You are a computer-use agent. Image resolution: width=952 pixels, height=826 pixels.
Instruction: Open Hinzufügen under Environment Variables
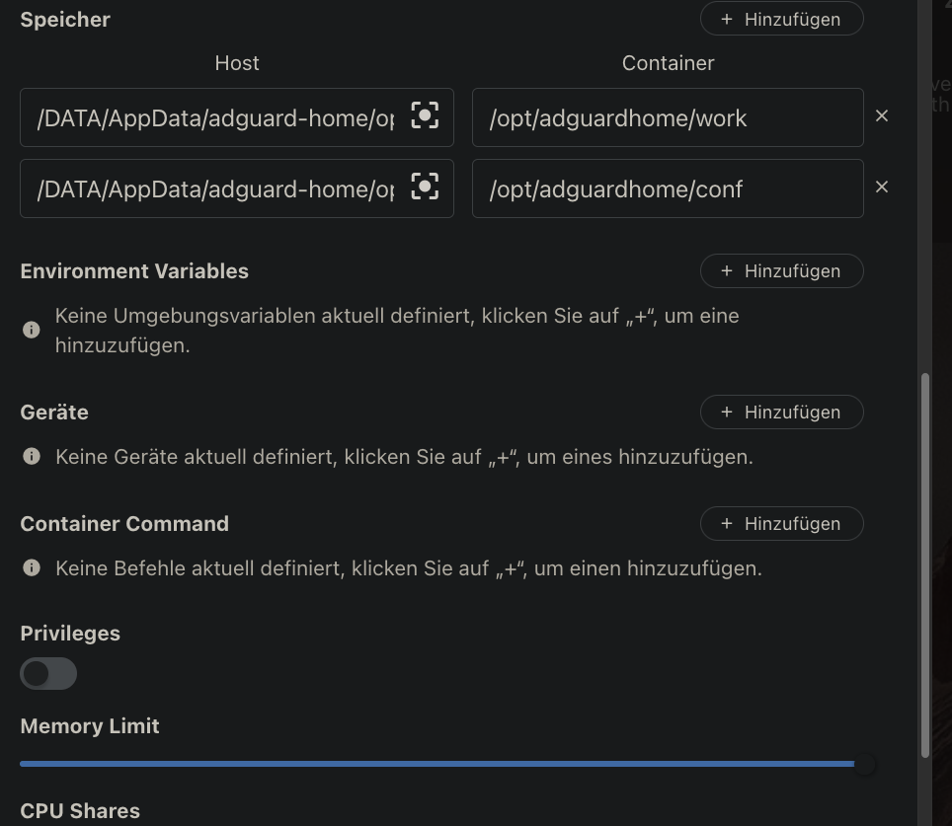(x=781, y=270)
